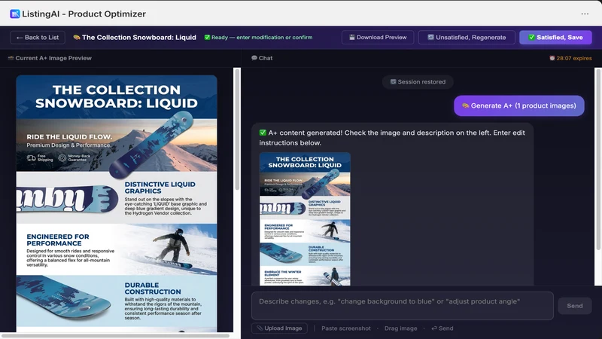Click the Session restored badge

click(x=418, y=82)
